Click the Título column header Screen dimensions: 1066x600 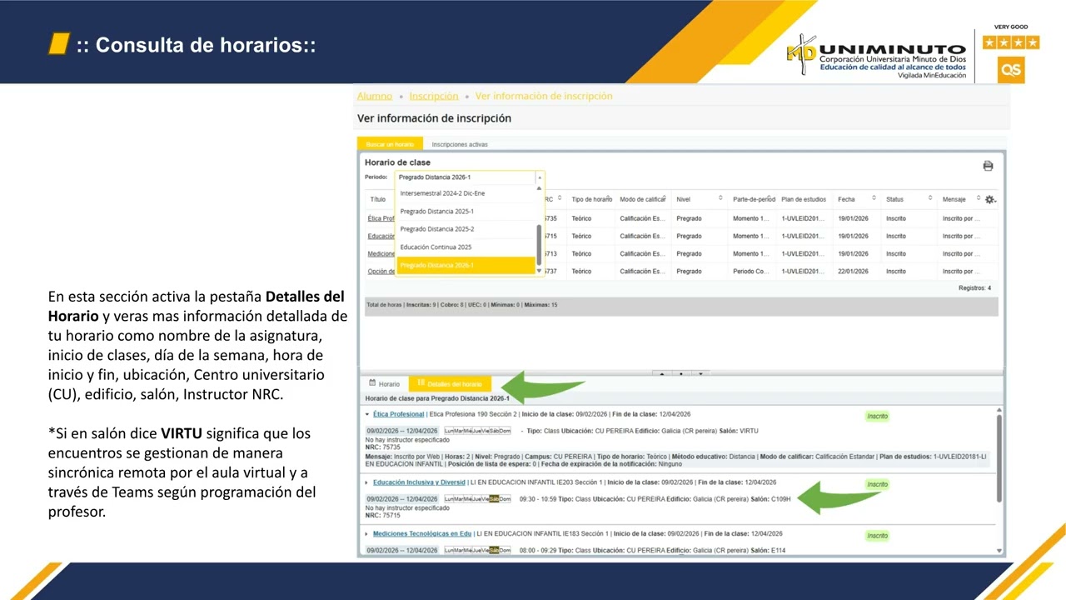point(377,199)
